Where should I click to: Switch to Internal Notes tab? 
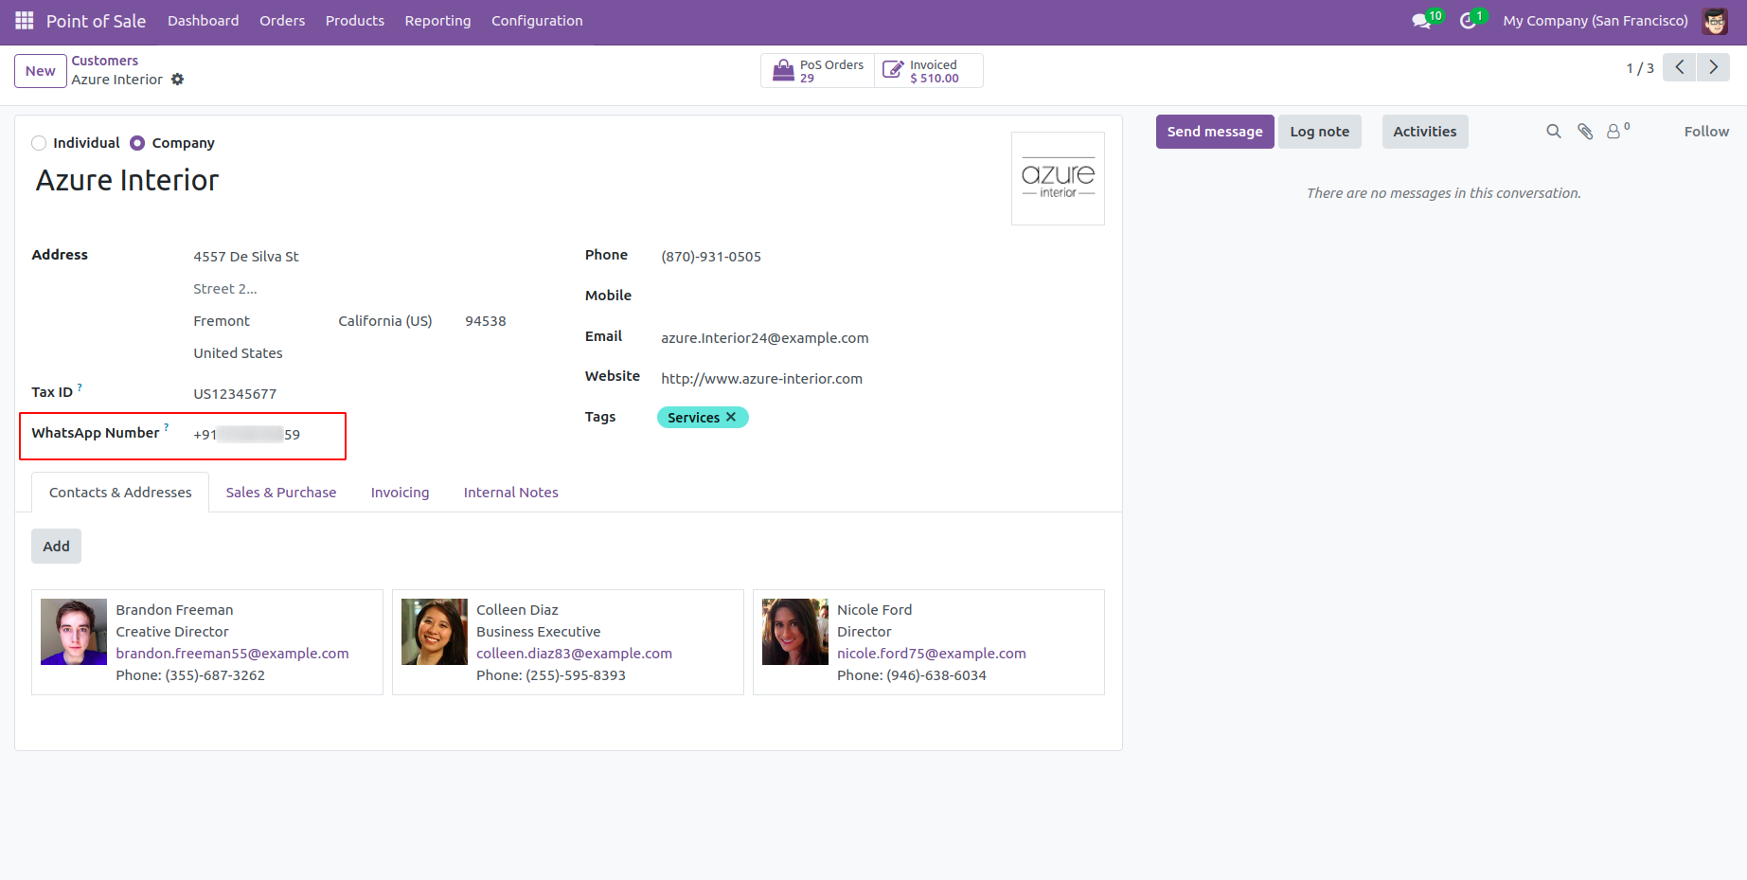[x=511, y=493]
